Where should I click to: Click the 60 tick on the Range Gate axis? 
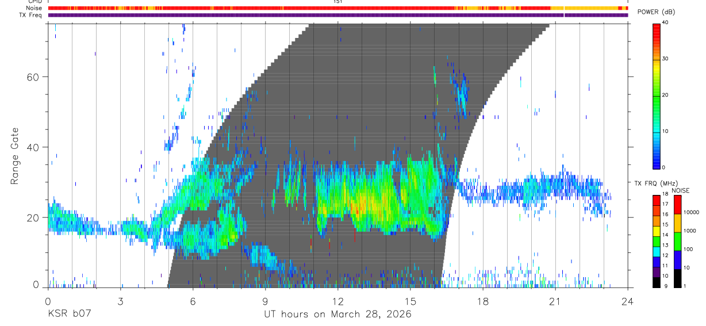32,77
